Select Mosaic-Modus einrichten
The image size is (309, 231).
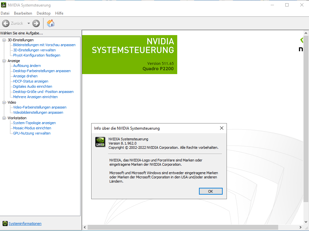(x=32, y=128)
